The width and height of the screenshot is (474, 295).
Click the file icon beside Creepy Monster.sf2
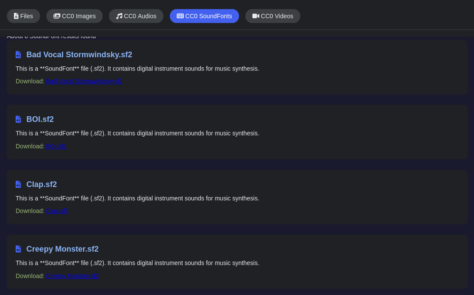tap(18, 249)
